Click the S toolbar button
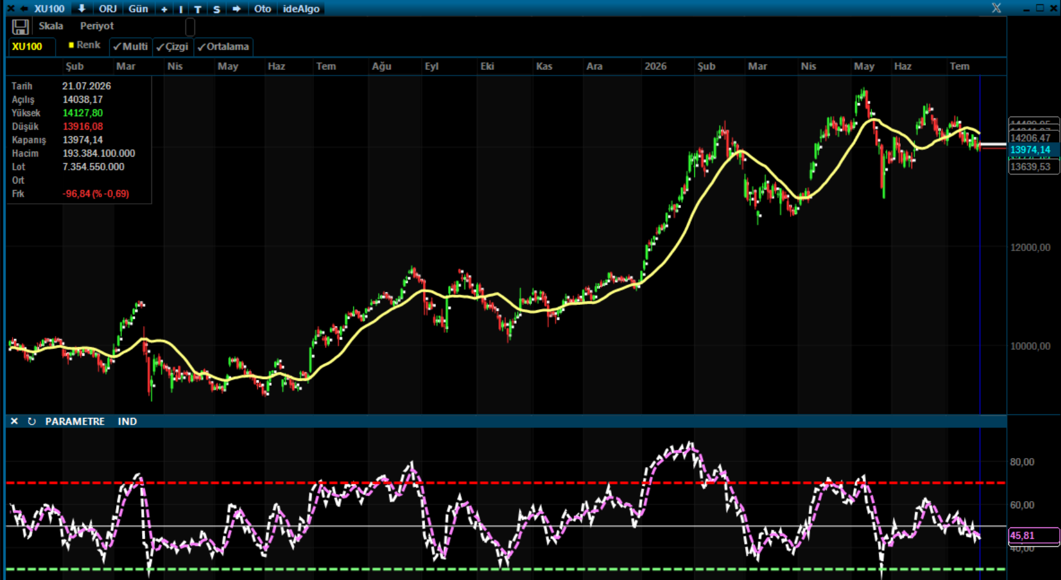This screenshot has height=580, width=1061. point(217,9)
